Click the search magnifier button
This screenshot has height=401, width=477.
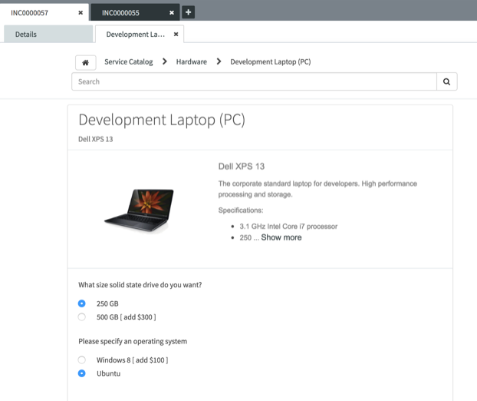pos(446,81)
